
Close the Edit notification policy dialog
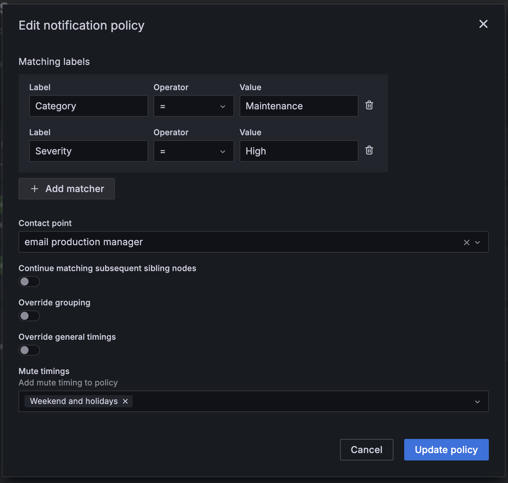(x=483, y=24)
